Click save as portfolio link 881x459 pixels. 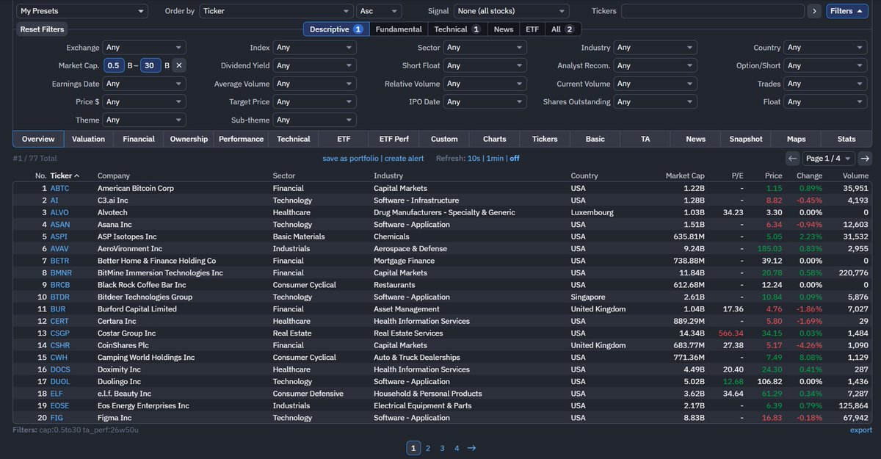click(351, 159)
